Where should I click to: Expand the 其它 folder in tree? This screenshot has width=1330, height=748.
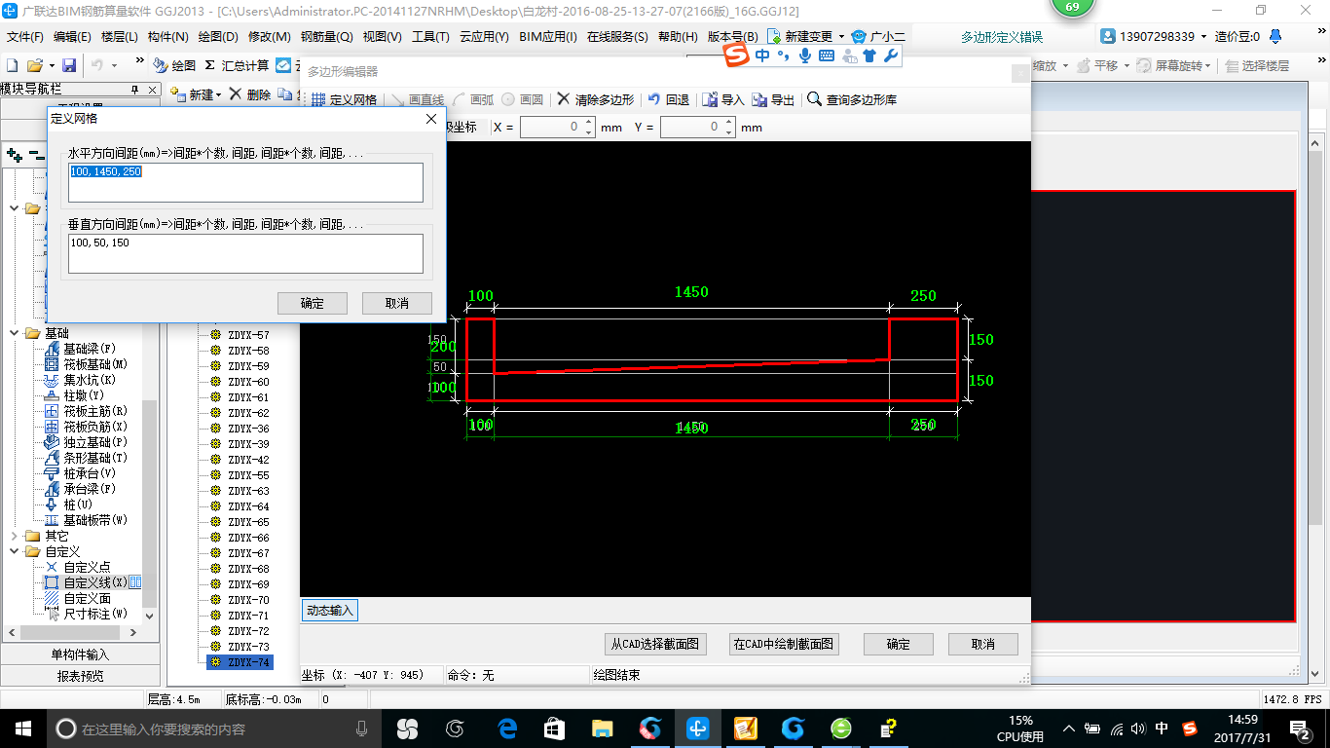[x=15, y=536]
